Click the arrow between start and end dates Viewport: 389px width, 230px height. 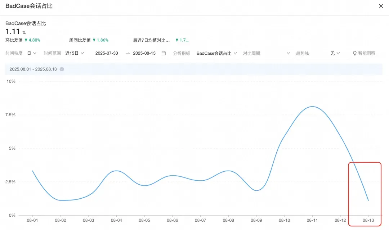(x=128, y=53)
